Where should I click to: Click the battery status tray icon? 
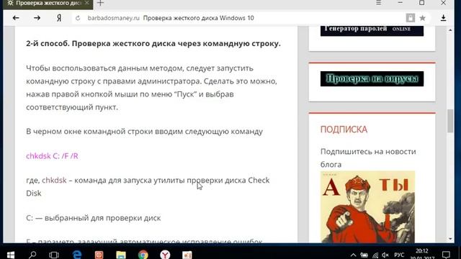pos(364,255)
